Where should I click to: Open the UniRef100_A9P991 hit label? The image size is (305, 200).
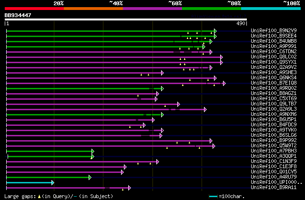click(x=274, y=46)
